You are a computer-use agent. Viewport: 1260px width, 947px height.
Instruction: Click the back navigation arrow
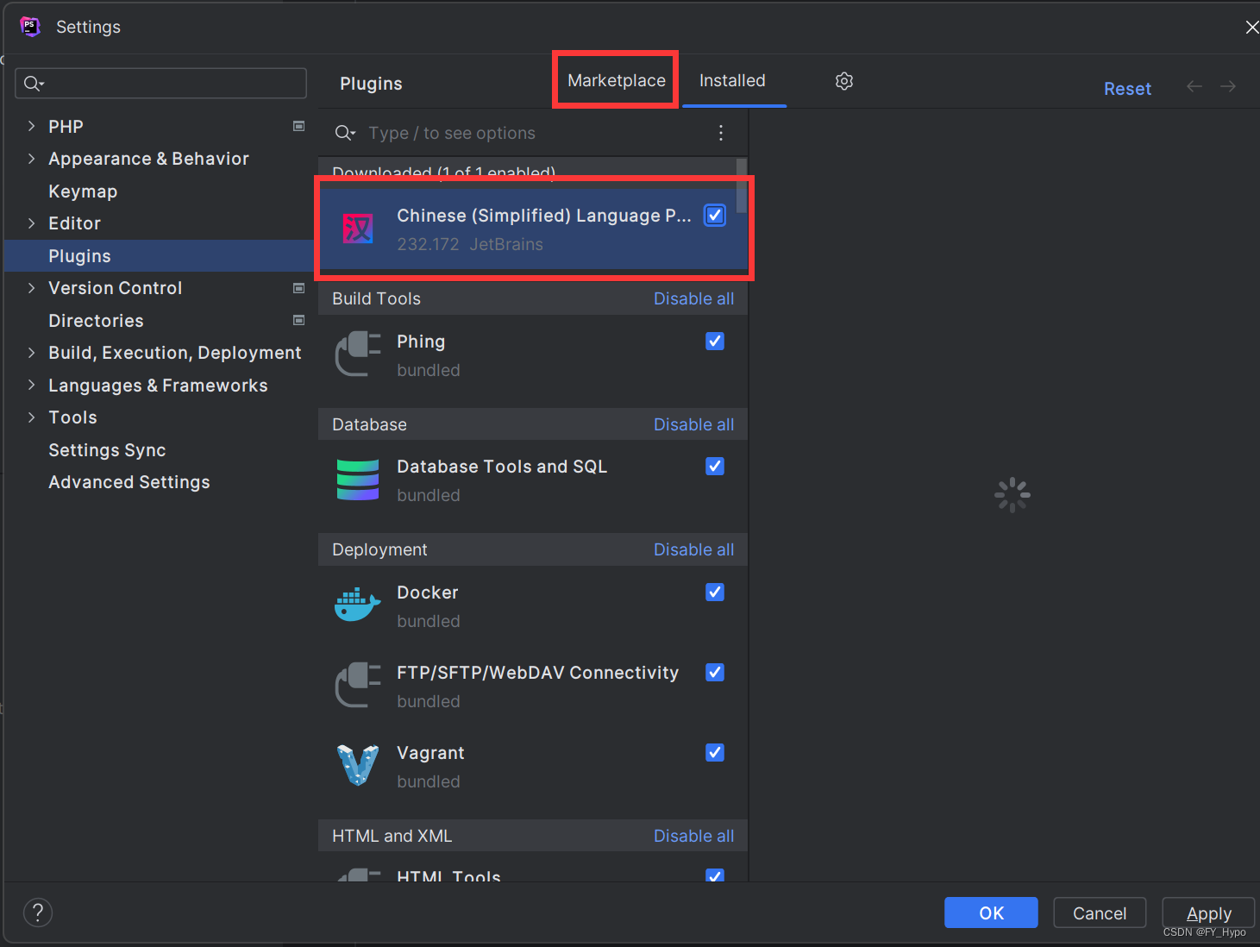(1194, 86)
